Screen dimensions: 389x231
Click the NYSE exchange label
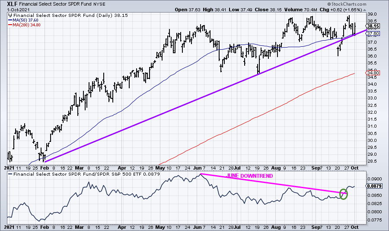(x=99, y=4)
